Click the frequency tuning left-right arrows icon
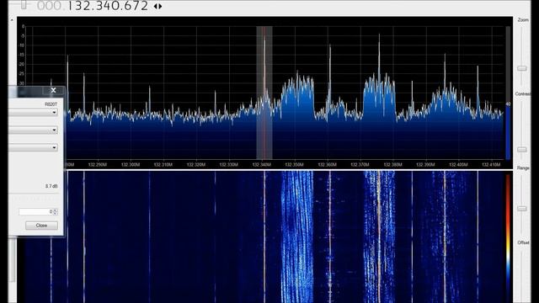Screen dimensions: 539x303 [x=157, y=6]
